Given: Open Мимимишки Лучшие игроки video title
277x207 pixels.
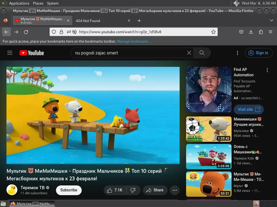Looking at the screenshot, I should click(x=248, y=122).
